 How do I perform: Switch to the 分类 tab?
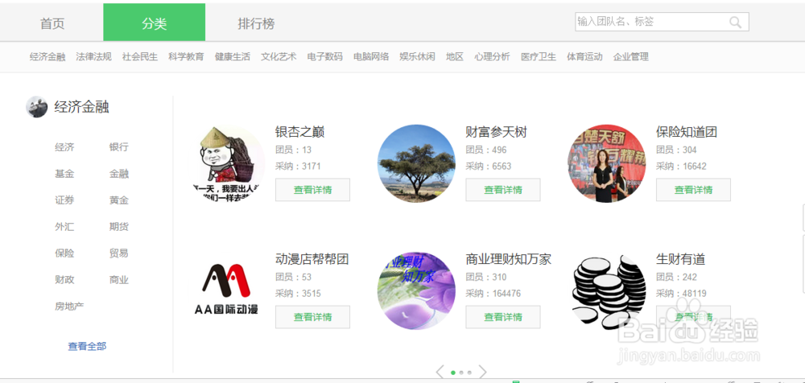pos(155,23)
